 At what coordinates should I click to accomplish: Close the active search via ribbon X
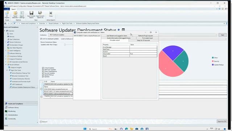tap(51, 14)
